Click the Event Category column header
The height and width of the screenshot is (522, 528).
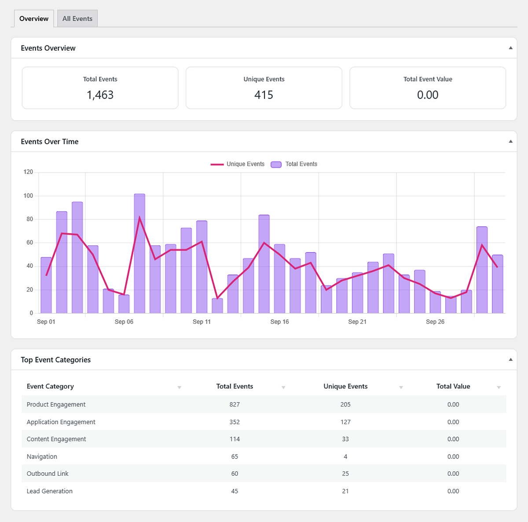coord(50,386)
